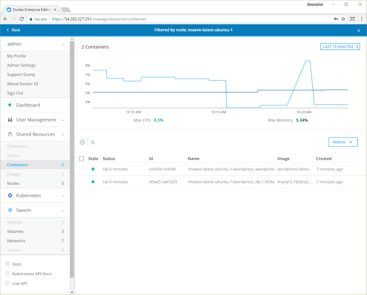Open the Last 15 Minutes time range dropdown
The width and height of the screenshot is (367, 295).
340,47
